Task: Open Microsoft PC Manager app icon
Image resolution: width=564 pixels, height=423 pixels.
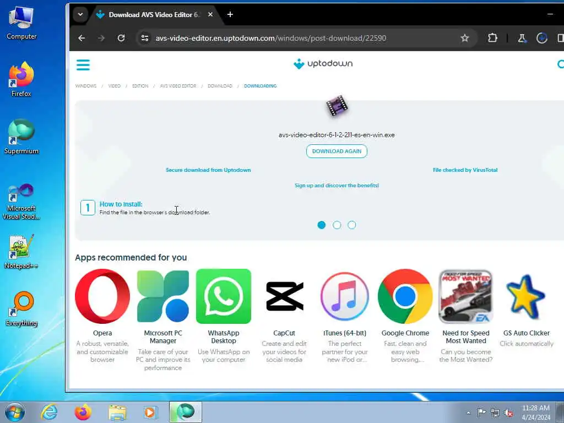Action: (x=163, y=296)
